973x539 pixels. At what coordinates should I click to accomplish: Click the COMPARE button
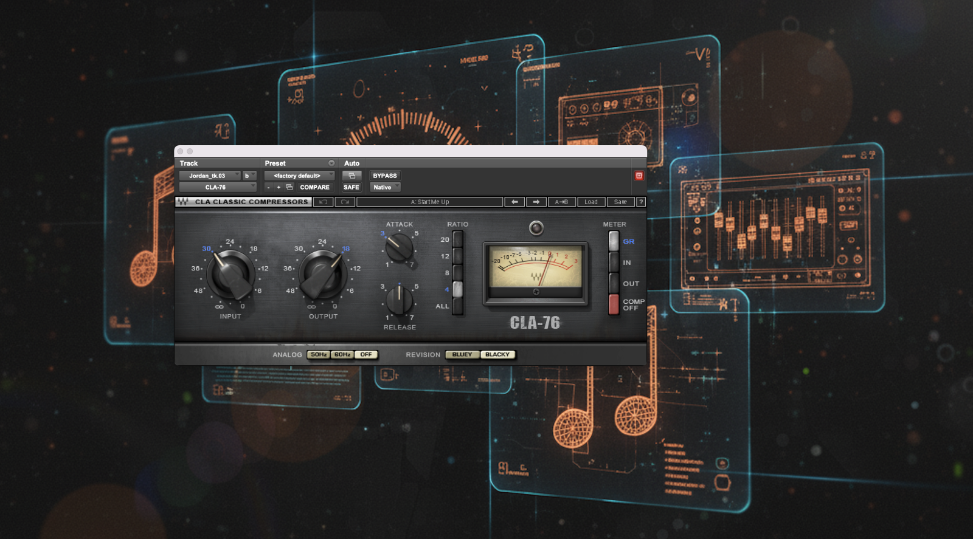[x=314, y=187]
